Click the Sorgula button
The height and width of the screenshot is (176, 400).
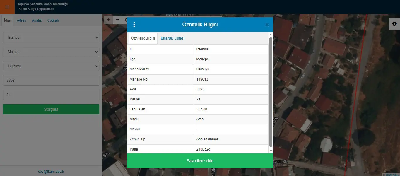click(51, 109)
